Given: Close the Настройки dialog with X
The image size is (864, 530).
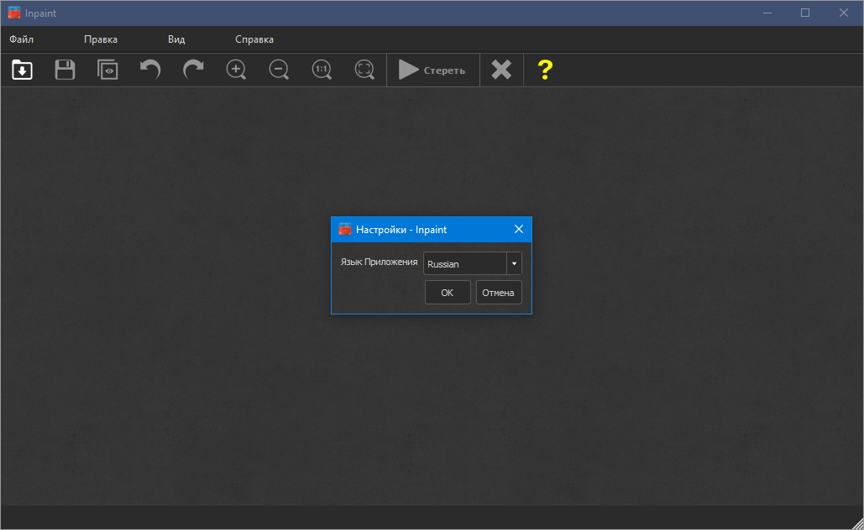Looking at the screenshot, I should pyautogui.click(x=519, y=230).
